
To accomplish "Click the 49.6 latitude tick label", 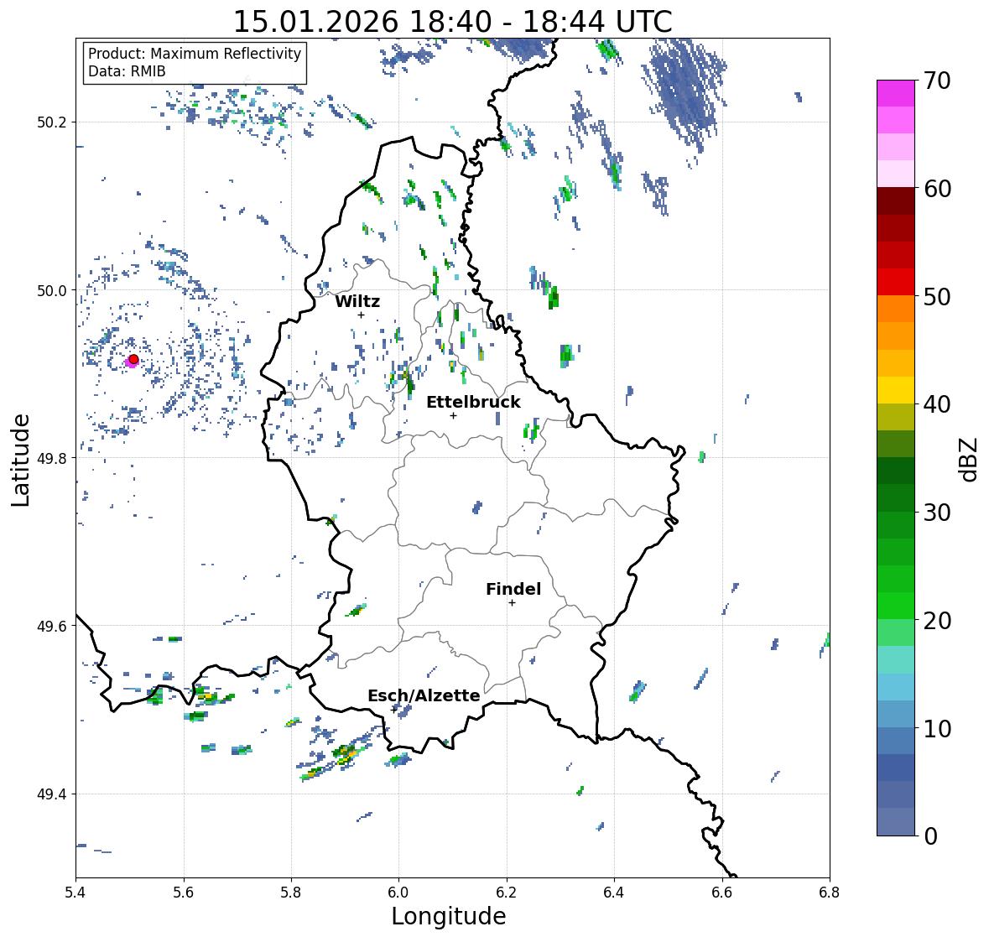I will 52,626.
